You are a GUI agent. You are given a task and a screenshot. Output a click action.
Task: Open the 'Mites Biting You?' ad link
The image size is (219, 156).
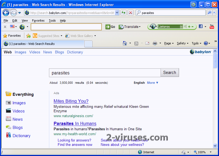71,101
